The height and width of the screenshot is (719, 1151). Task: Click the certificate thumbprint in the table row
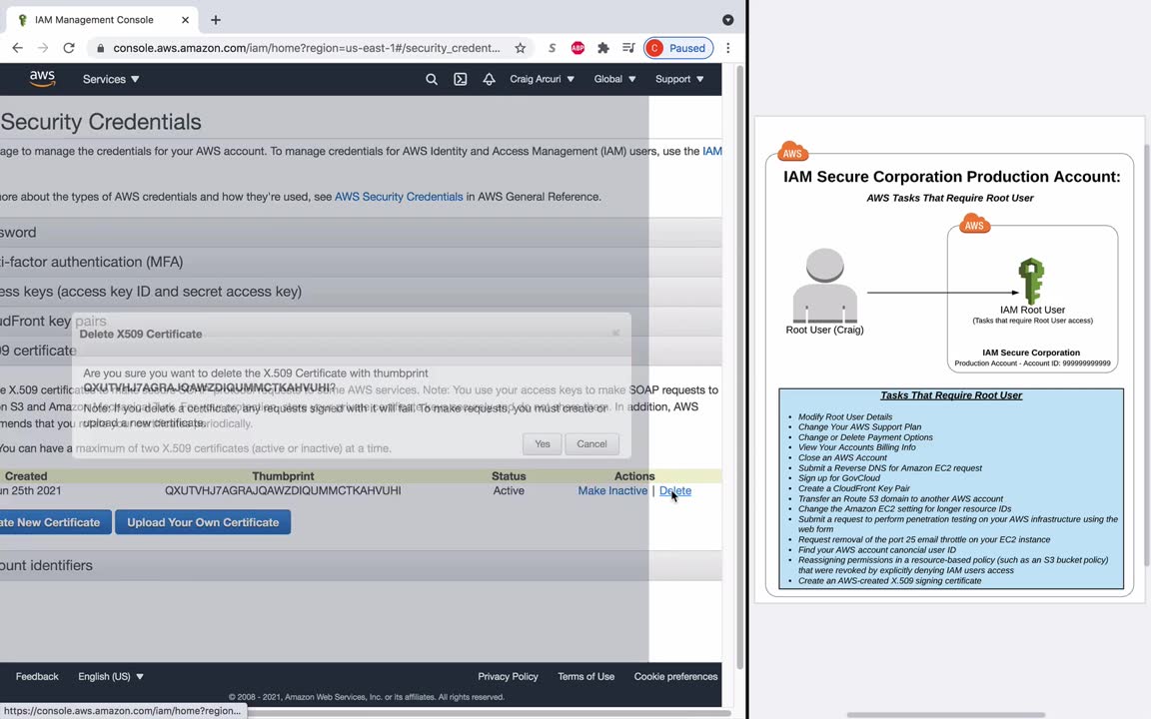(x=283, y=491)
